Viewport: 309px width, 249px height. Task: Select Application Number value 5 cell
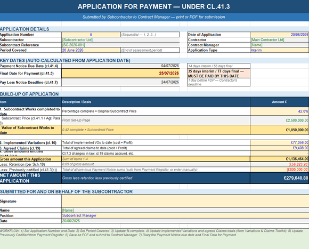point(91,35)
